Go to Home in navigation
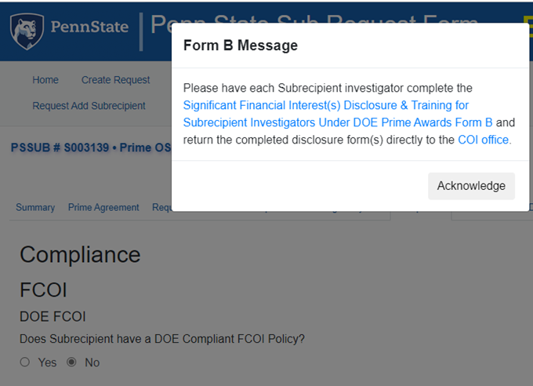The image size is (533, 386). (45, 80)
